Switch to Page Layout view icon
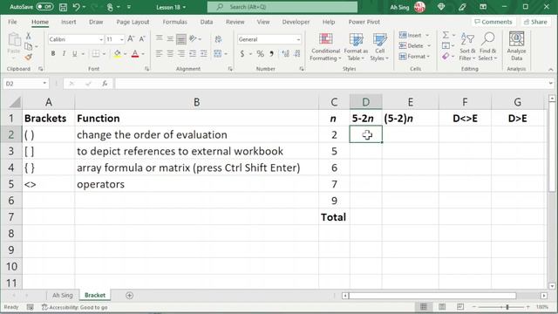558x314 pixels. tap(442, 306)
